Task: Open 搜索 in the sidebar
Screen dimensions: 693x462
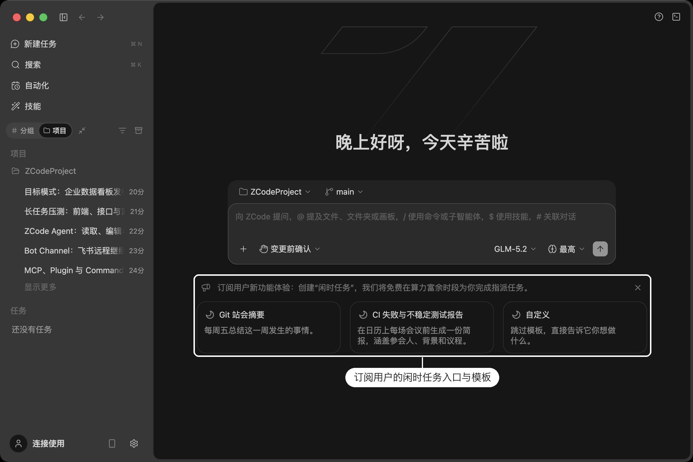Action: (77, 64)
